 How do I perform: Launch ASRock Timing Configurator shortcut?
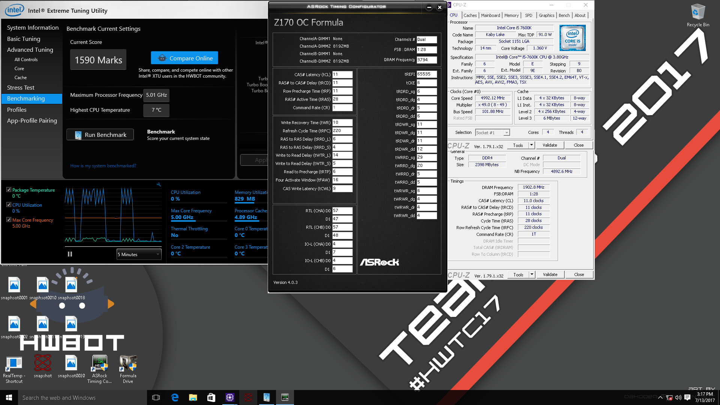click(100, 369)
